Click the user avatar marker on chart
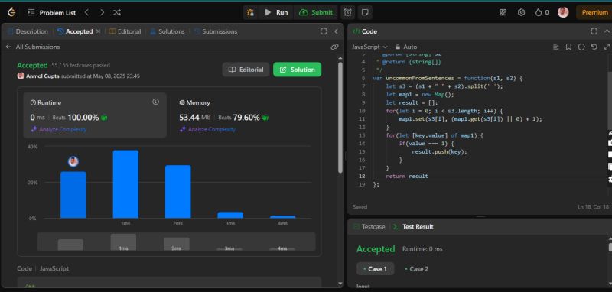This screenshot has width=612, height=292. [73, 161]
